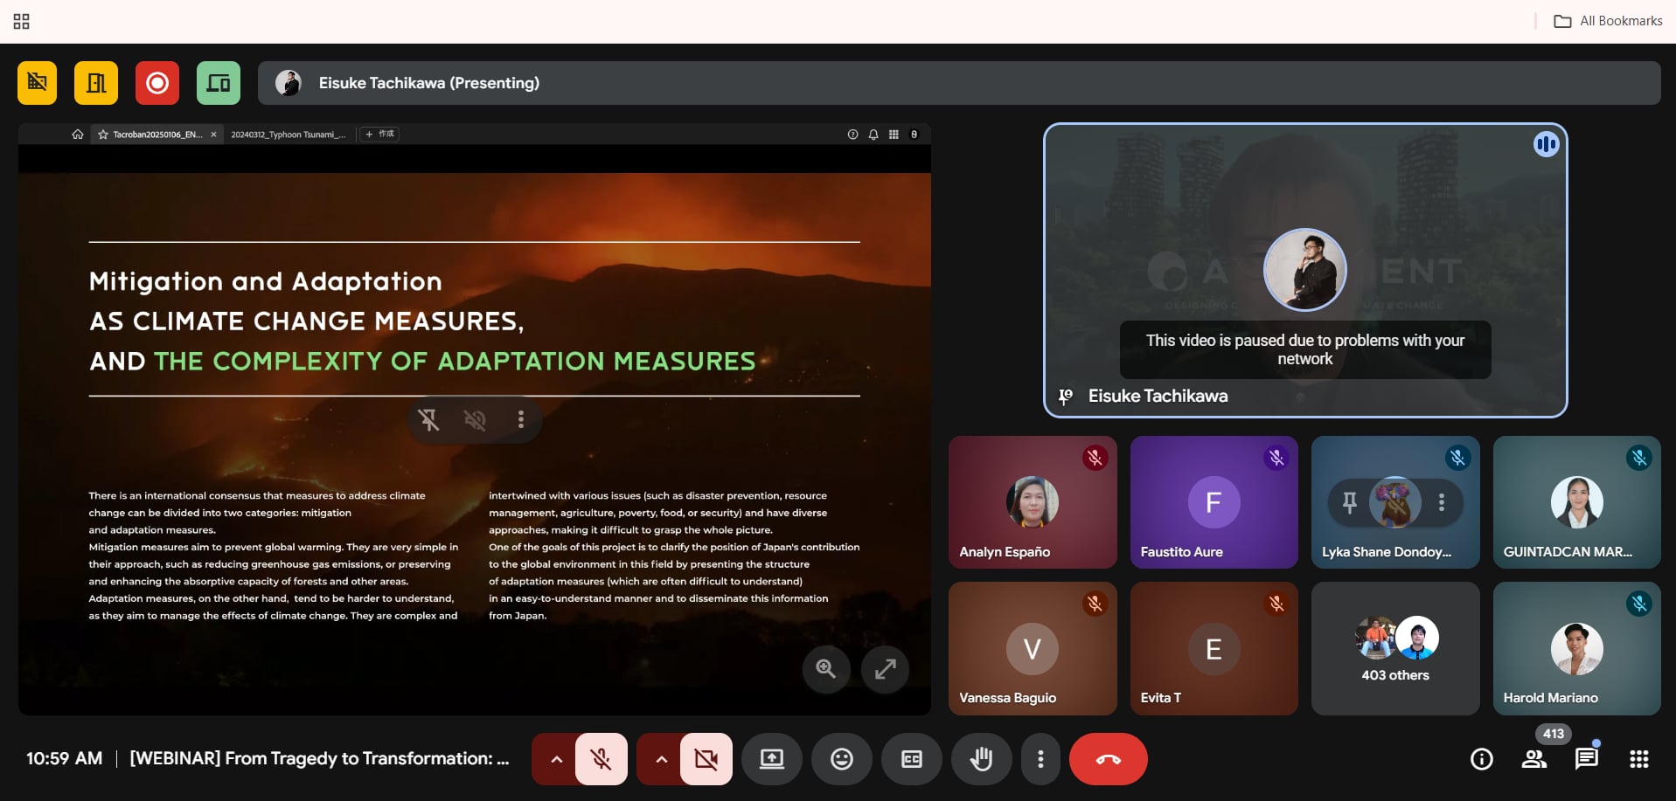
Task: Click the red record extension icon
Action: [157, 83]
